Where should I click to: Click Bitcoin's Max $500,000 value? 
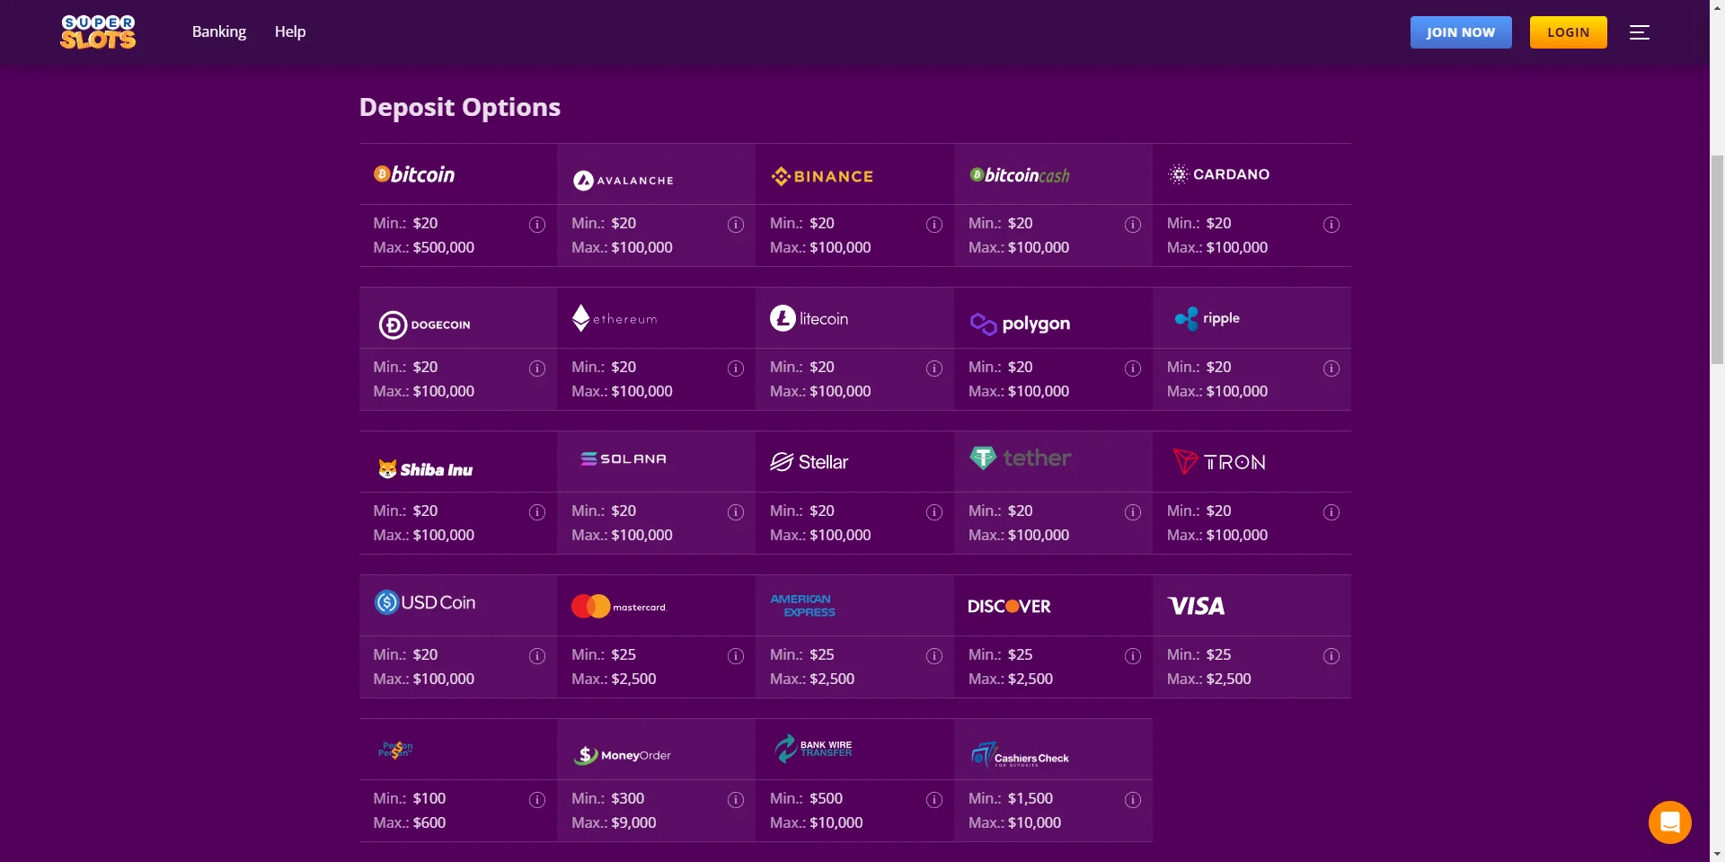(x=444, y=247)
